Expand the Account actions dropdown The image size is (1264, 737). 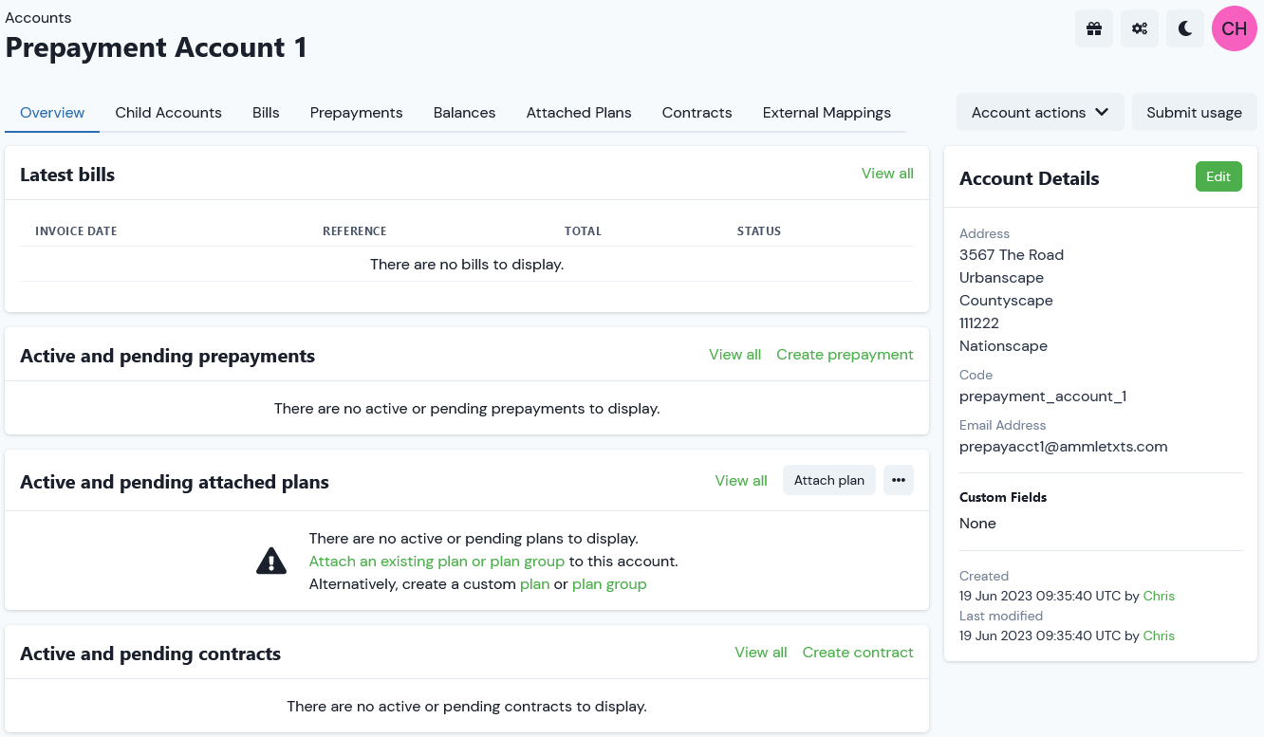click(1040, 112)
